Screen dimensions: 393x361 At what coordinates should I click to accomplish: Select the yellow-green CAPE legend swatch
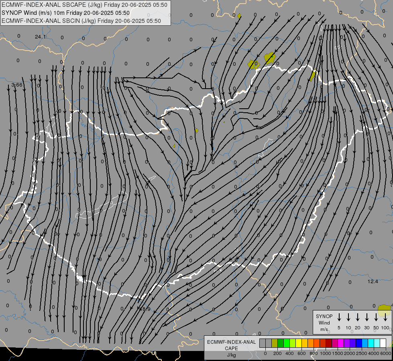pos(293,343)
